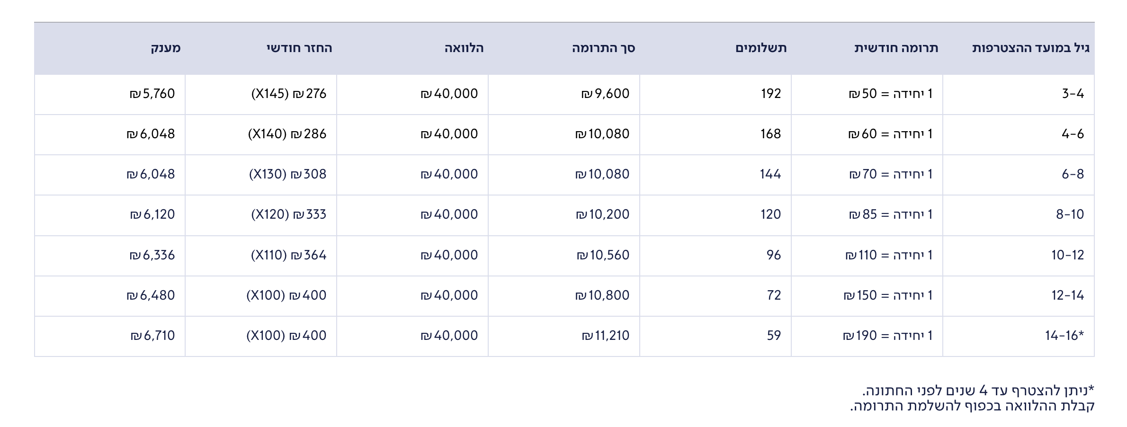Select the ₪5,760 grant cell

tap(152, 94)
